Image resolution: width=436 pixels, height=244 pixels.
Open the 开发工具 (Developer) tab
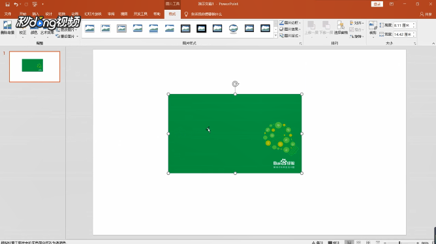pos(140,14)
